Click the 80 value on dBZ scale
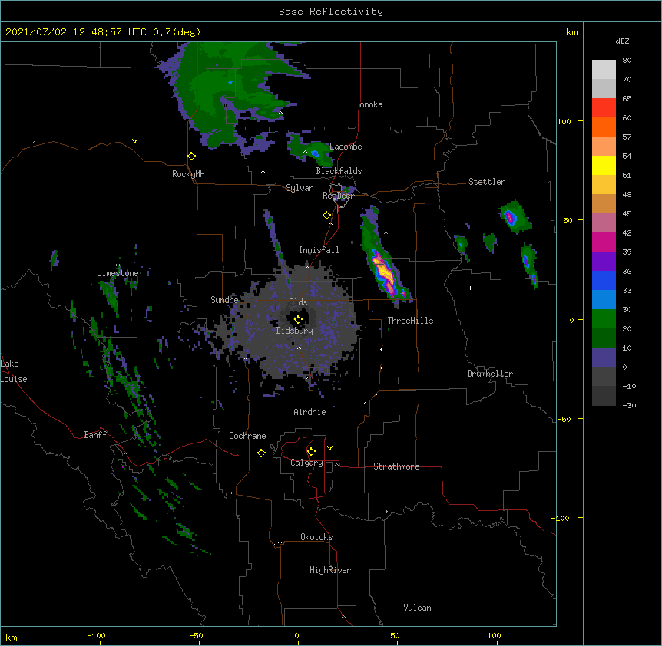This screenshot has width=662, height=646. pyautogui.click(x=627, y=61)
